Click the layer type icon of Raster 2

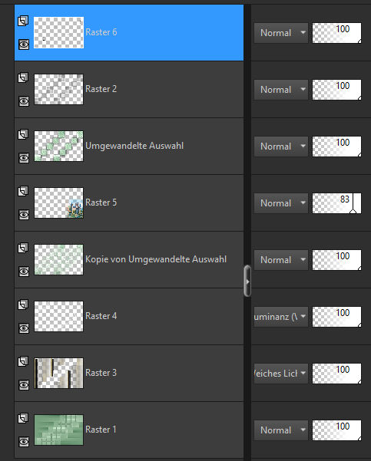point(23,78)
